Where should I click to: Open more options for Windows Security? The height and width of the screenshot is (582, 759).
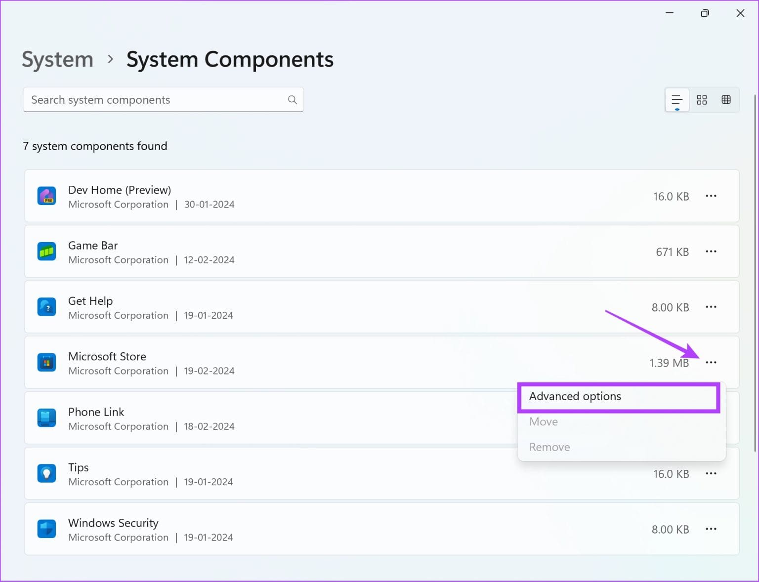click(711, 529)
